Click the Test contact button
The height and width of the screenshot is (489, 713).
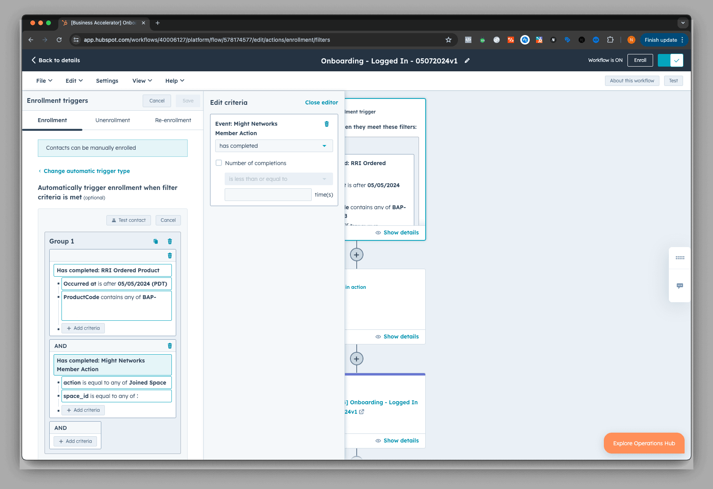(x=128, y=220)
